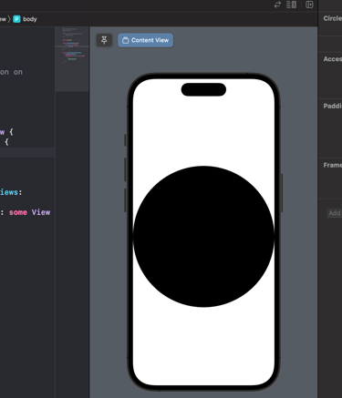Click the 'View' type in code
The height and width of the screenshot is (398, 342).
click(41, 212)
